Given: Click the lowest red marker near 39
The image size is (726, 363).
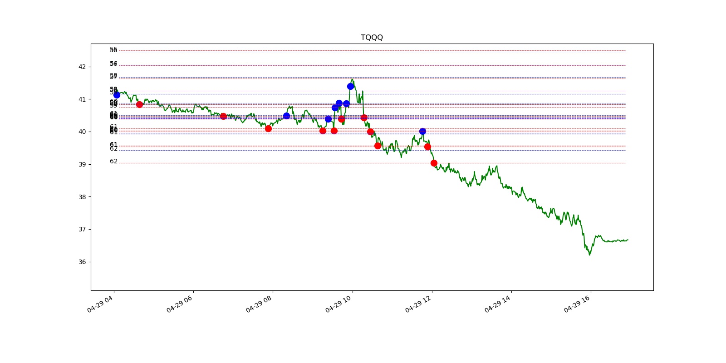Looking at the screenshot, I should point(434,163).
